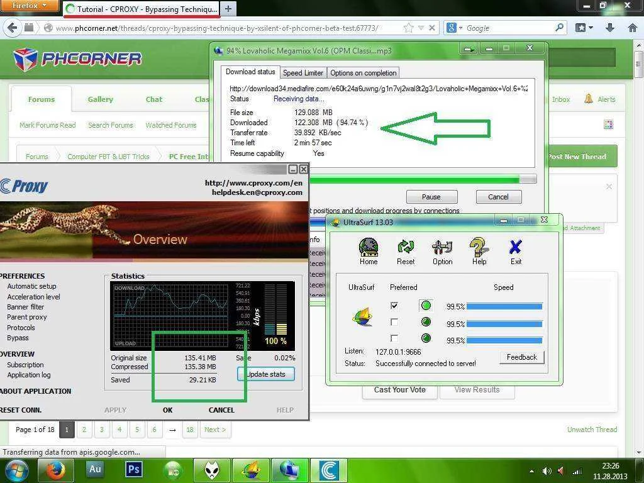
Task: Select Banner filter in CProxy preferences
Action: coord(25,307)
